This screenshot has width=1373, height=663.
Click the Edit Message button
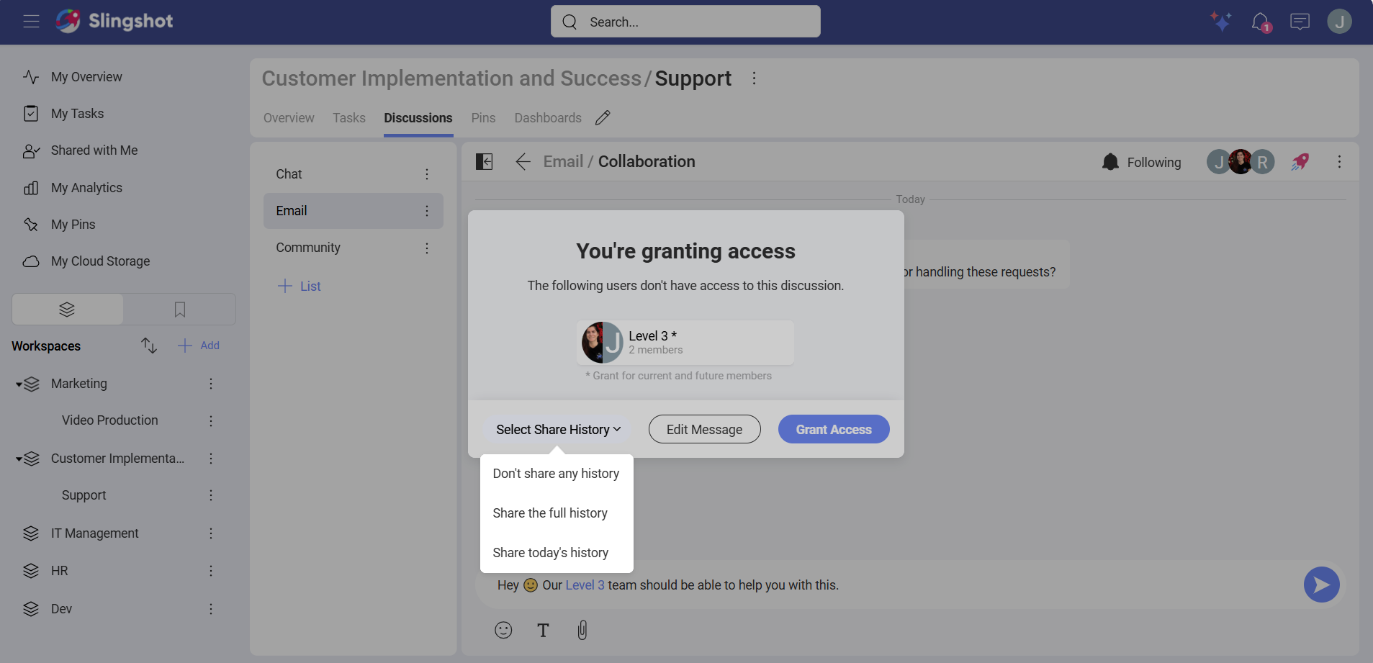pyautogui.click(x=704, y=430)
